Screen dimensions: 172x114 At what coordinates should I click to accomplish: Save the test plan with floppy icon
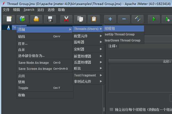[x=50, y=19]
